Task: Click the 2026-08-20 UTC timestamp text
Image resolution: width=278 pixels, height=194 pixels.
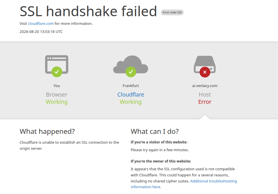Action: click(41, 32)
